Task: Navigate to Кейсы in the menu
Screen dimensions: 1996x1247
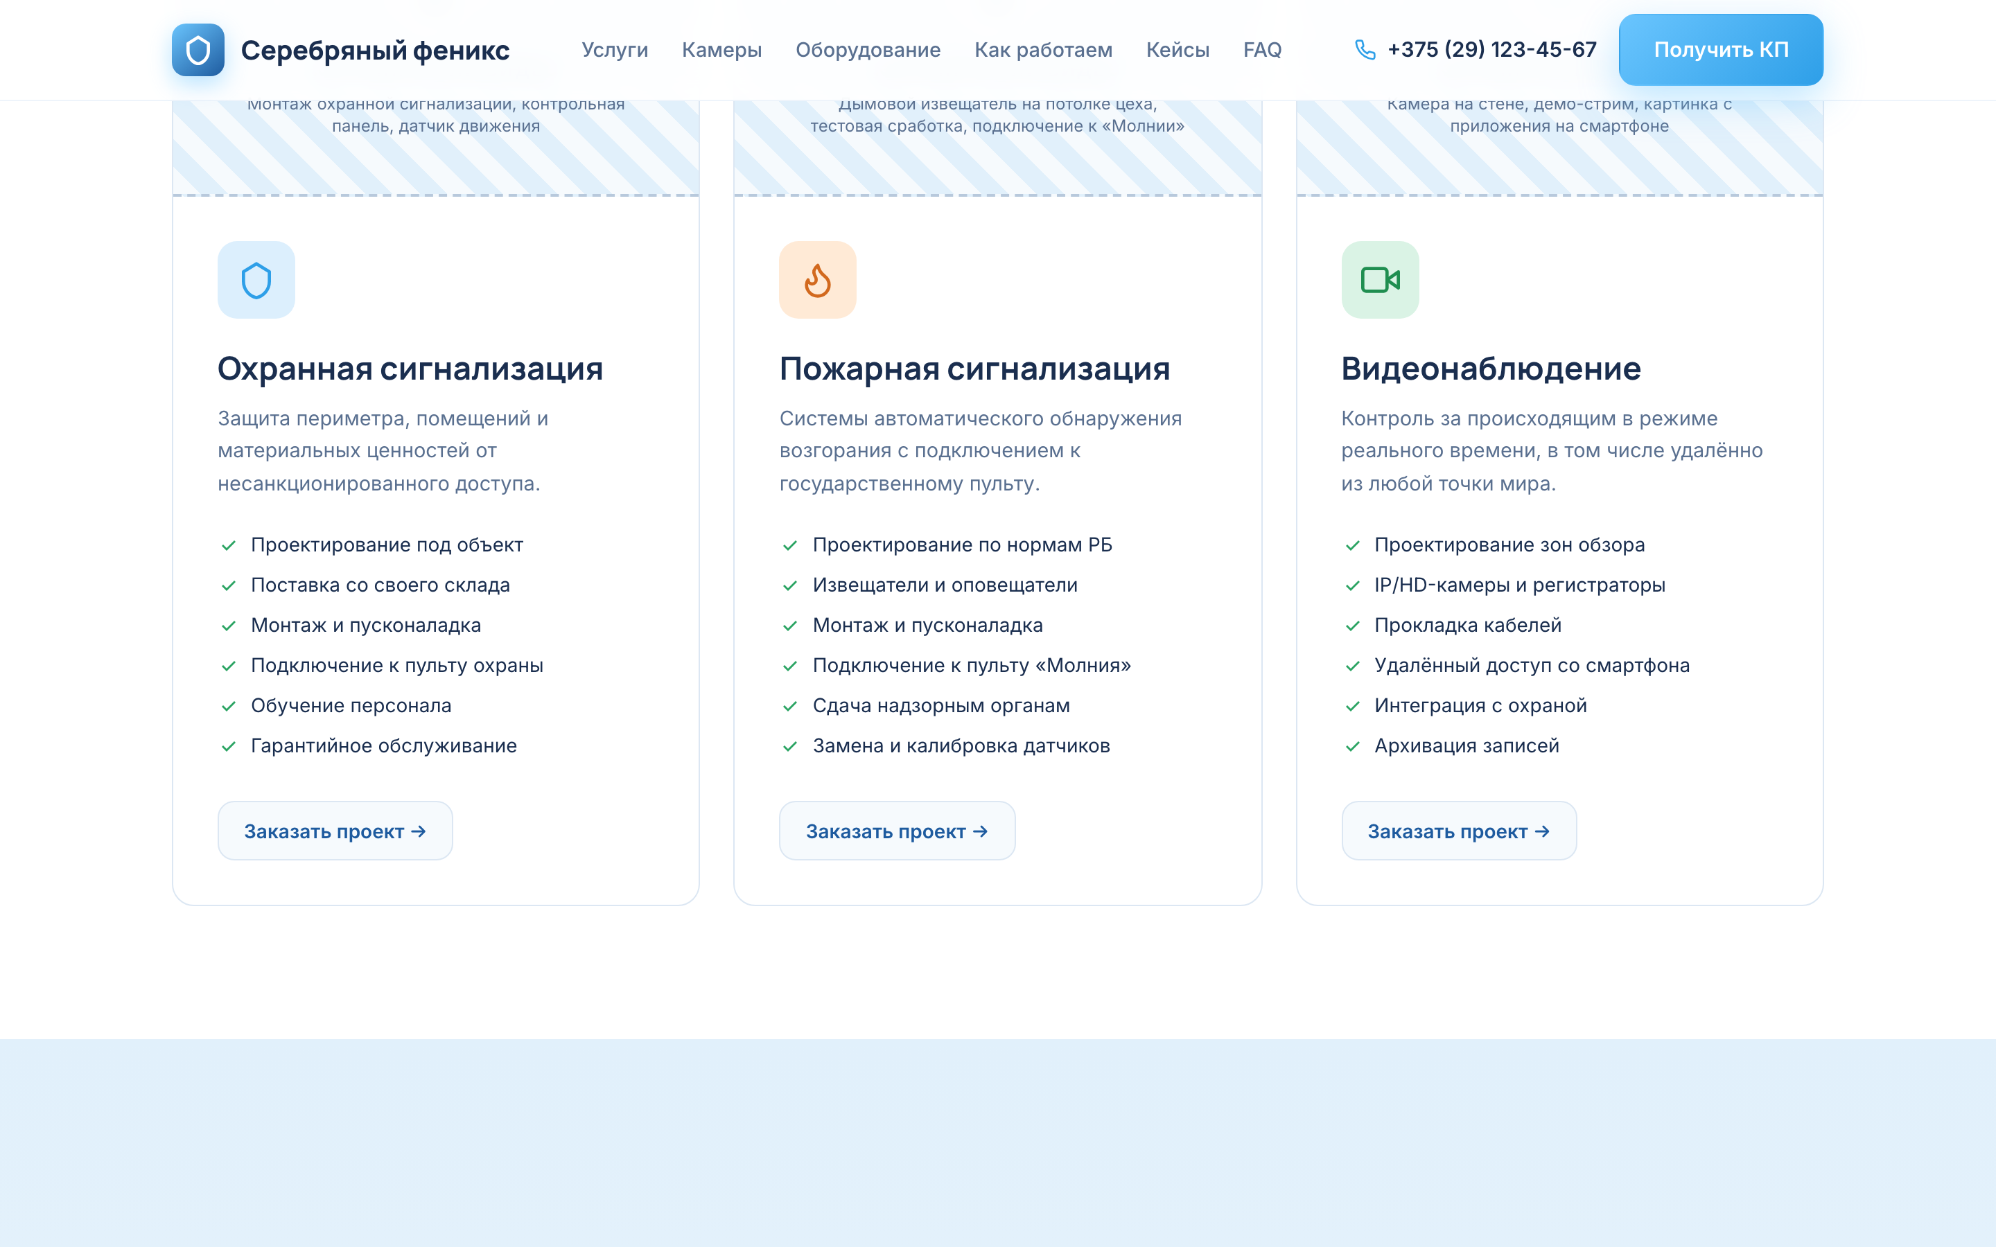Action: pyautogui.click(x=1178, y=49)
